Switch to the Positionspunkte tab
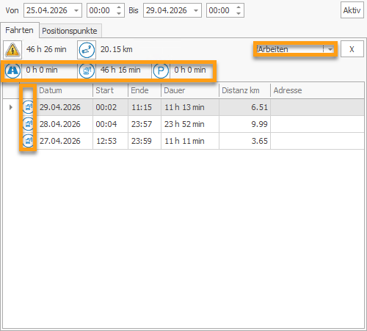This screenshot has width=367, height=331. [70, 31]
